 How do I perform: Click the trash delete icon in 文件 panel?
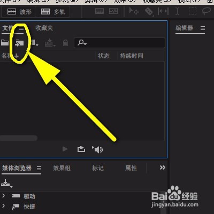point(65,43)
